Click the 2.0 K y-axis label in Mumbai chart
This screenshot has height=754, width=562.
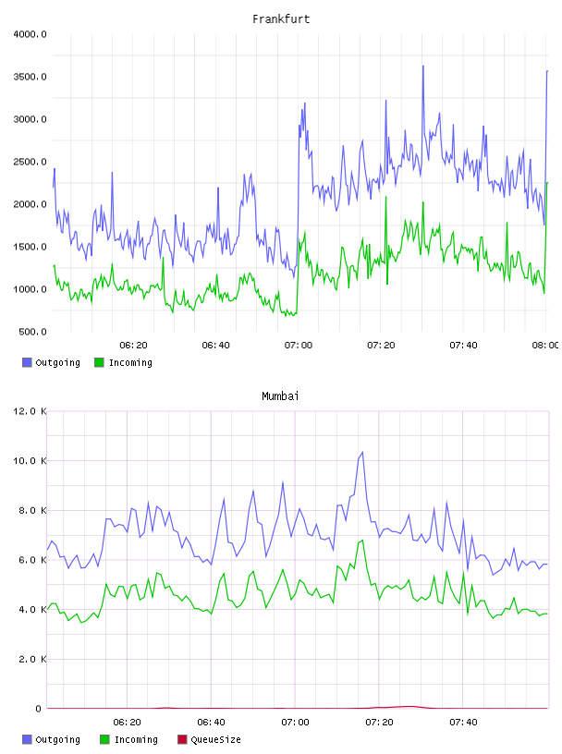pos(32,659)
